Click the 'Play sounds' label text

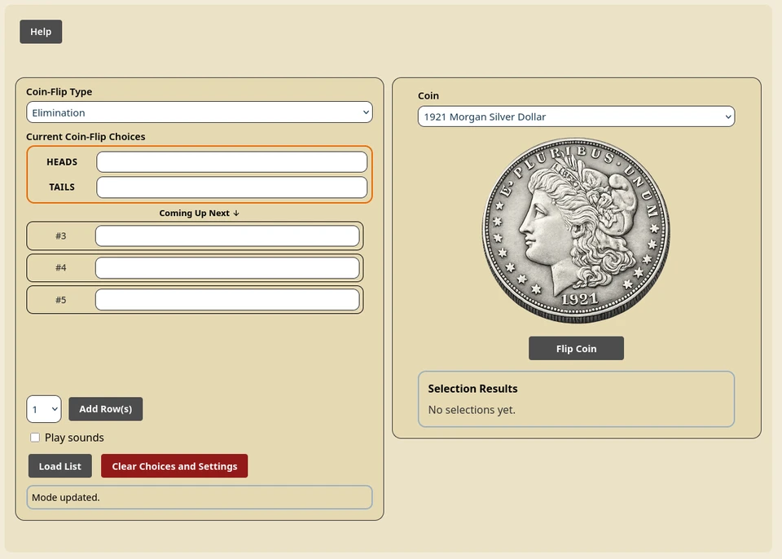point(74,438)
